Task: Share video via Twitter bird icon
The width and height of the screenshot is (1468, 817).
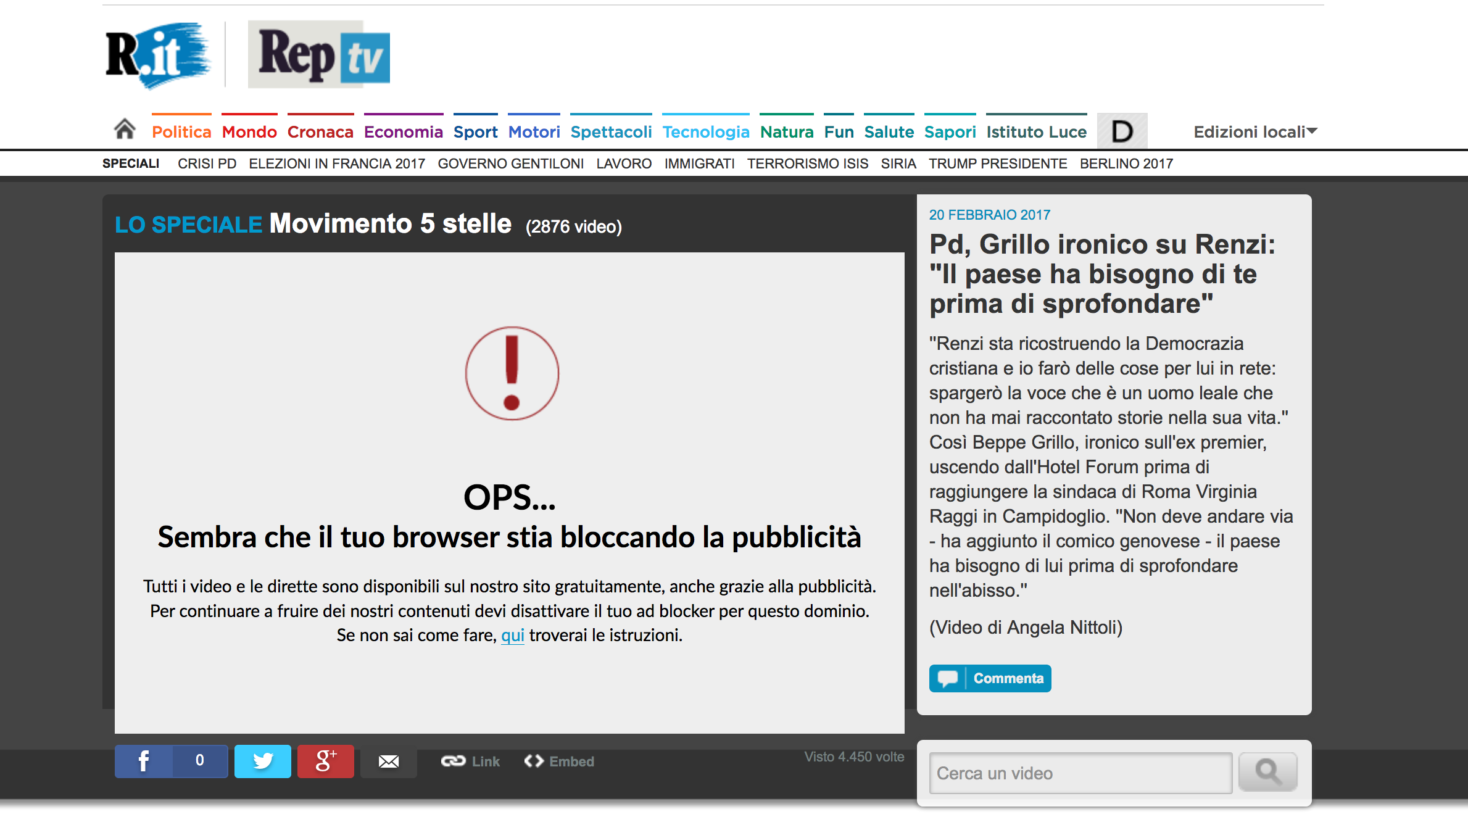Action: [262, 761]
